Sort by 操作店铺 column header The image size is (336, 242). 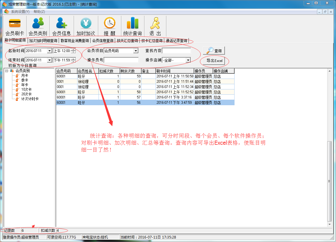[x=224, y=71]
